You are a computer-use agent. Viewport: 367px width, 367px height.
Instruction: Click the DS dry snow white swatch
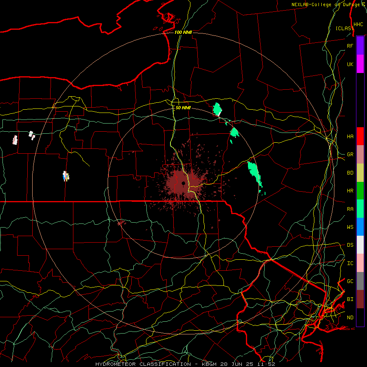point(360,245)
